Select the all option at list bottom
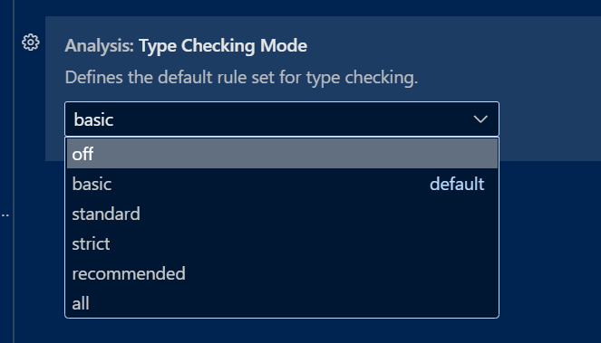The image size is (601, 343). (282, 303)
